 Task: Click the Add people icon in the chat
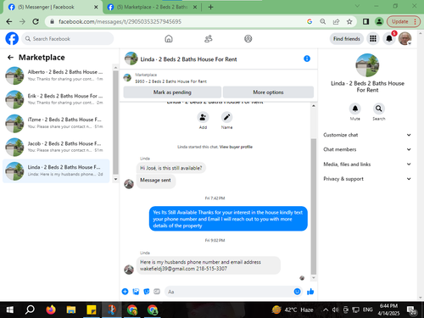(x=203, y=117)
